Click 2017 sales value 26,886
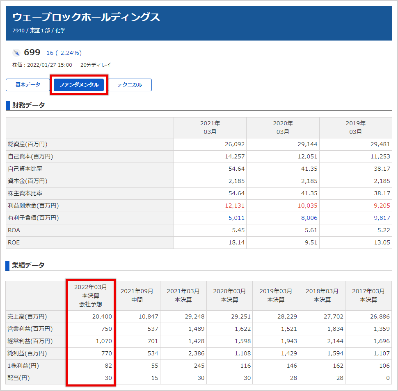The height and width of the screenshot is (391, 398). 380,316
